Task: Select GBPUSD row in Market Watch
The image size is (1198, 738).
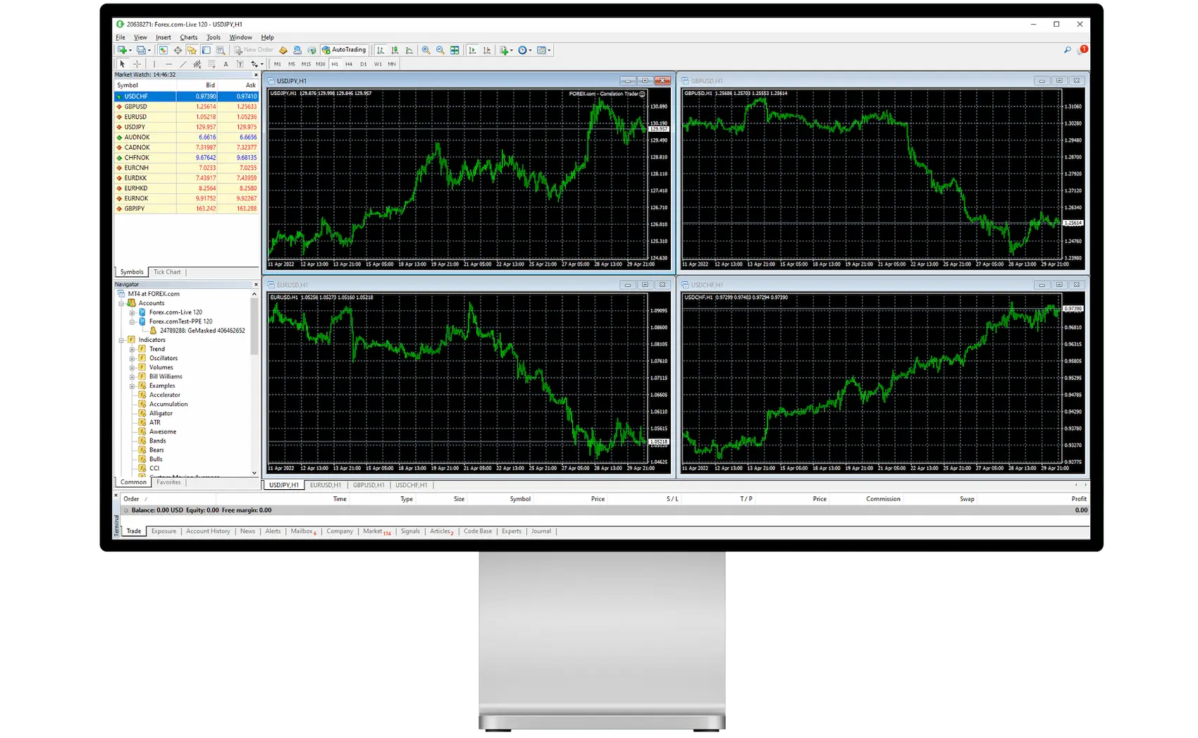Action: pyautogui.click(x=187, y=106)
